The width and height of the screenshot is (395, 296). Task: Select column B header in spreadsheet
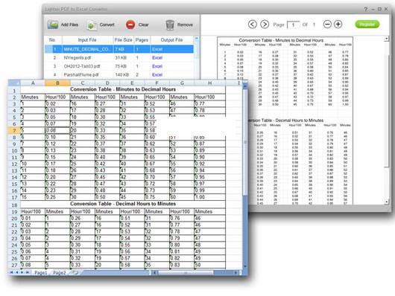[x=57, y=83]
